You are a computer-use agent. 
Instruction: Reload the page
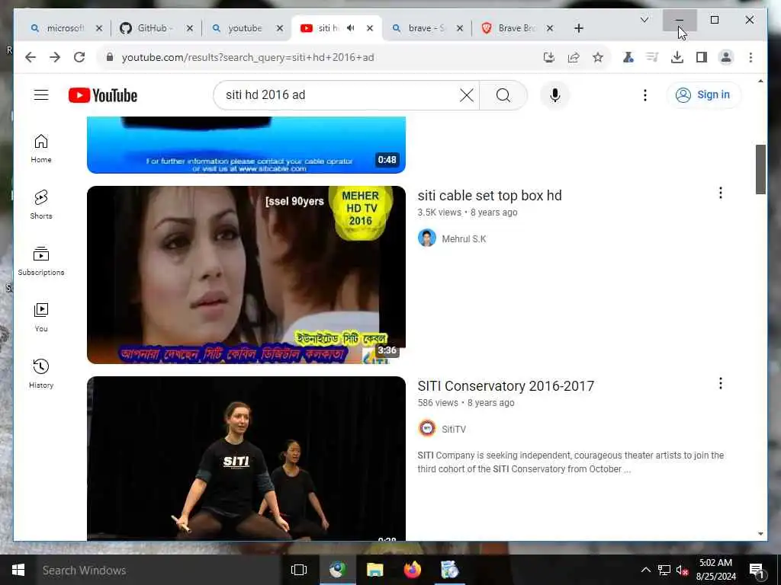point(79,57)
